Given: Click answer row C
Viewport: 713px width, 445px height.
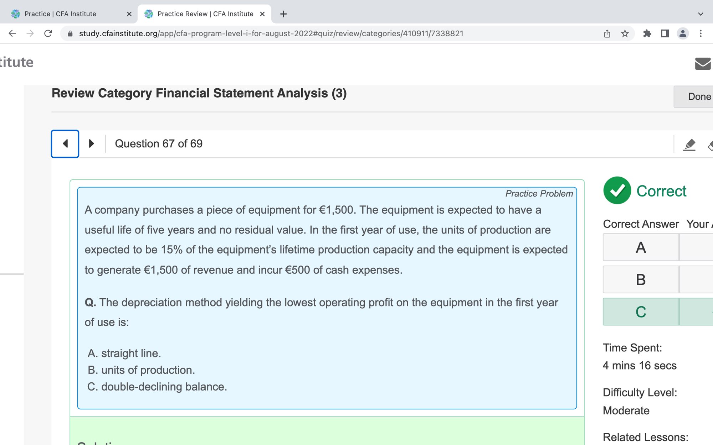Looking at the screenshot, I should pyautogui.click(x=641, y=312).
